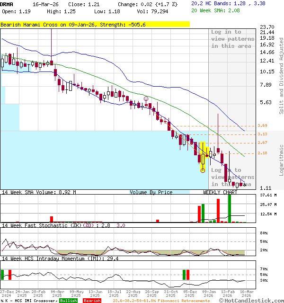Click the upper 'Log in to view patterns' notice

(x=232, y=39)
